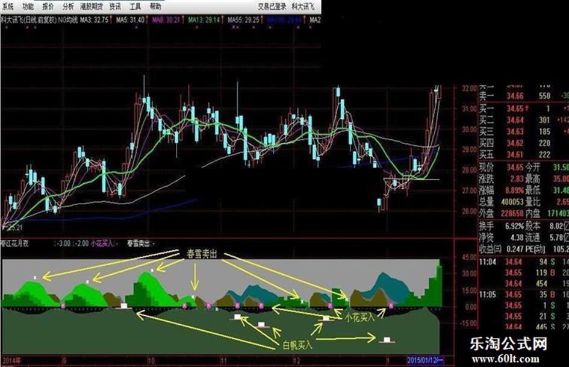Select the 11:05 tick row with 35 B
Viewport: 569px width, 367px height.
coord(524,295)
